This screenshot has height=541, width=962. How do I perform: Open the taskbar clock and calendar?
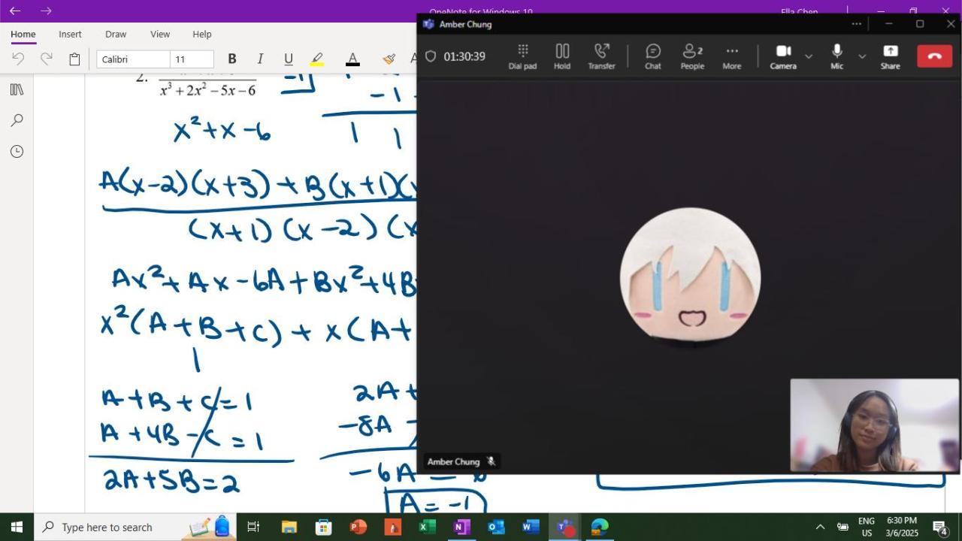point(902,527)
